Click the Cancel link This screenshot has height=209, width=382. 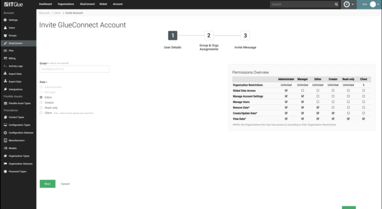tap(65, 184)
